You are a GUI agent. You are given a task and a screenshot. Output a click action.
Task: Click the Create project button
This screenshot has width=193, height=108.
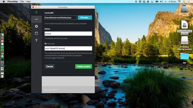(x=84, y=67)
